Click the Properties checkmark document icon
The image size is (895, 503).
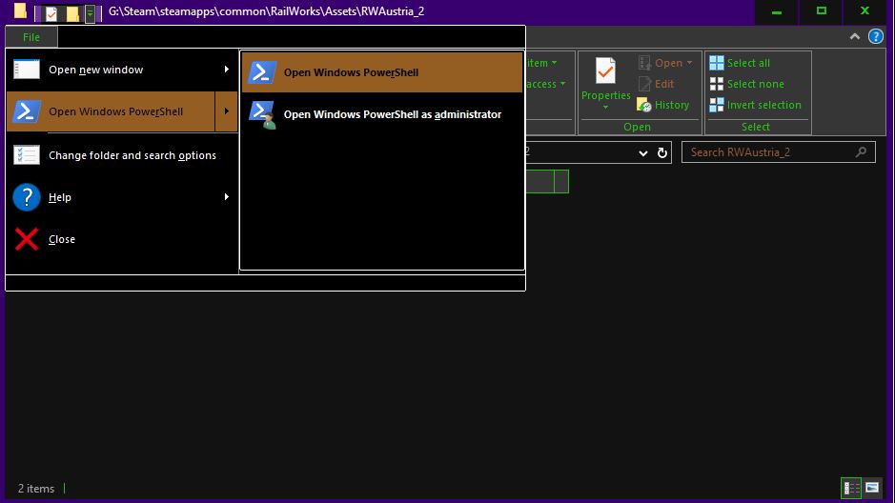click(x=605, y=71)
